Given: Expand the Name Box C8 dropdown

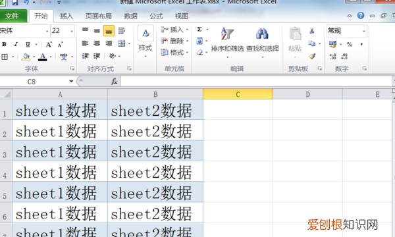Looking at the screenshot, I should tap(71, 82).
